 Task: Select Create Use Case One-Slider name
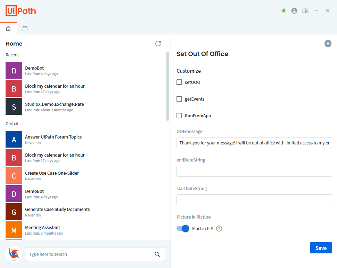pos(52,173)
